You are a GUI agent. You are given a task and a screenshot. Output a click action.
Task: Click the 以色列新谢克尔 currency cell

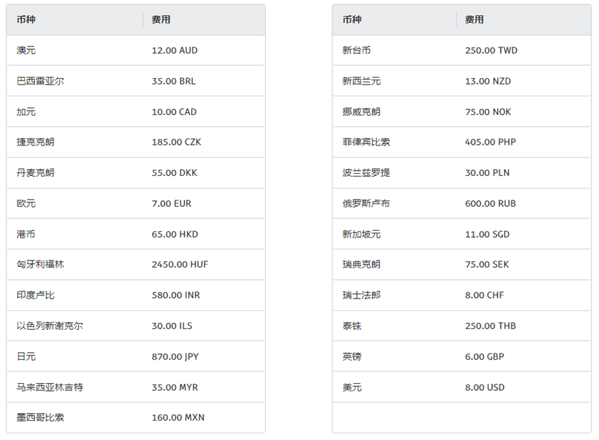[x=50, y=326]
